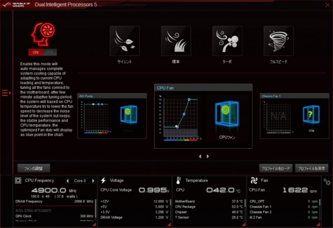Close the Dual Intelligent Processors window

pos(328,5)
